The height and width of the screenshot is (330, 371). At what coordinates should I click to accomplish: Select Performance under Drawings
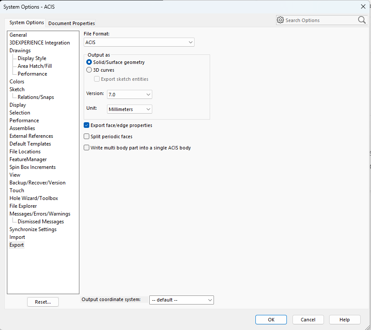pyautogui.click(x=32, y=74)
